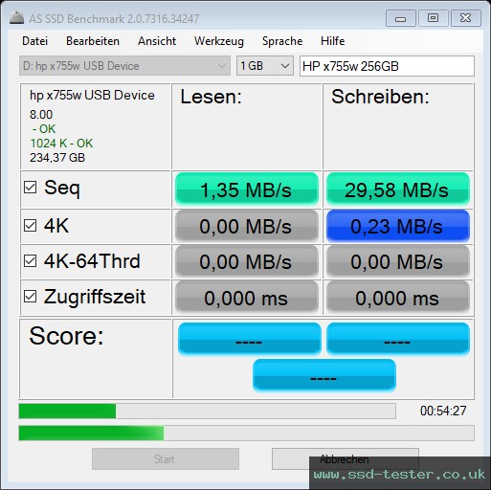The image size is (491, 490).
Task: Click Abbrechen to cancel the benchmark
Action: coord(346,458)
